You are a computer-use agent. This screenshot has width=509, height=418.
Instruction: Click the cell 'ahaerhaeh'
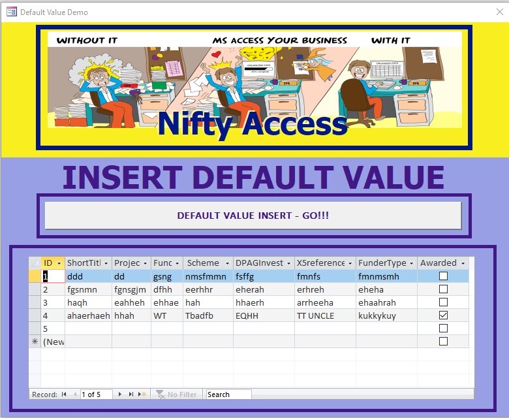(x=88, y=315)
